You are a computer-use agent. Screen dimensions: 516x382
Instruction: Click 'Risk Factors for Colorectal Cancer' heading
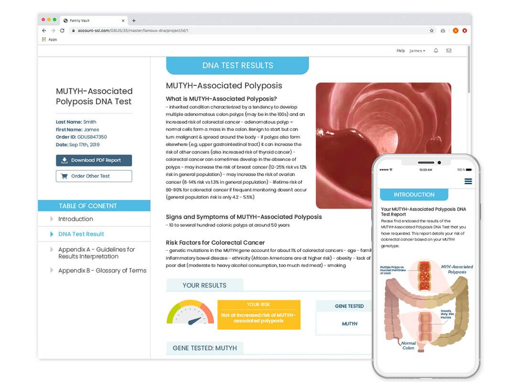click(x=215, y=243)
